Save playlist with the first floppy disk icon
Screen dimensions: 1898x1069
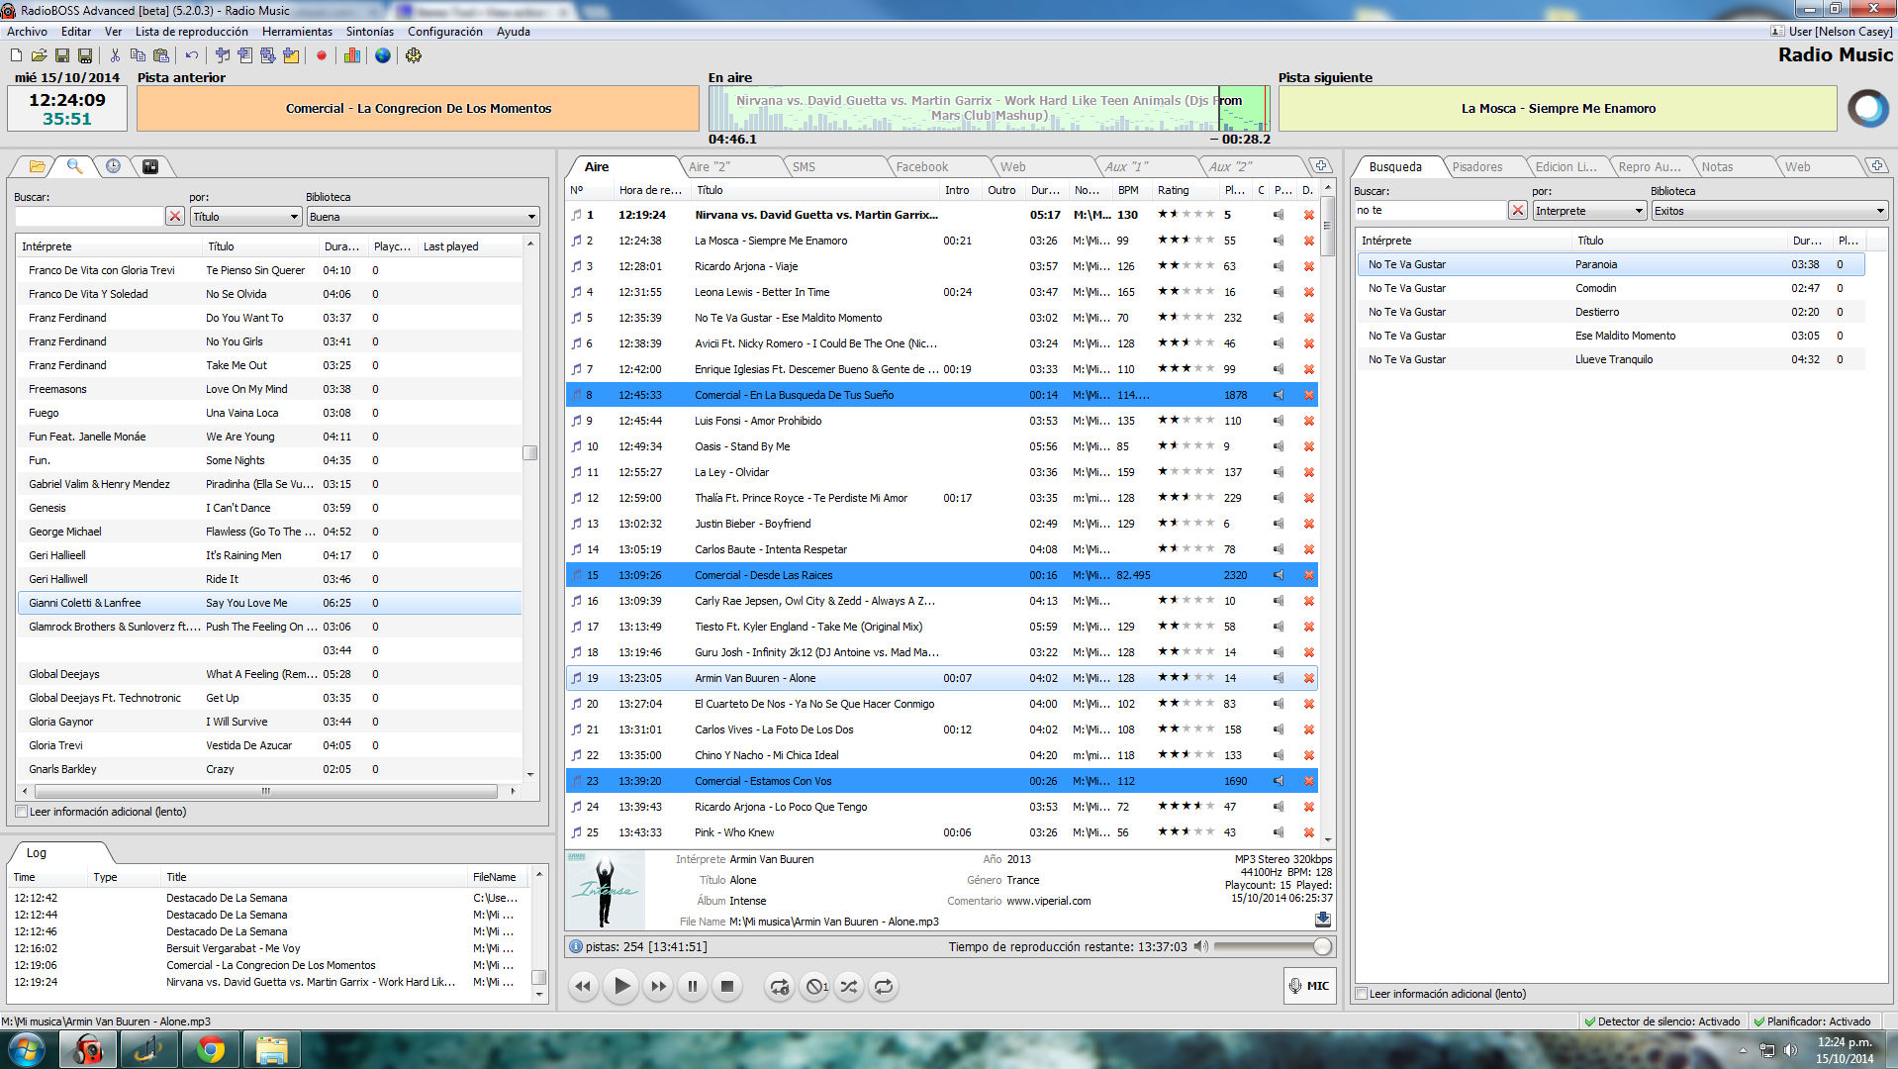point(62,55)
